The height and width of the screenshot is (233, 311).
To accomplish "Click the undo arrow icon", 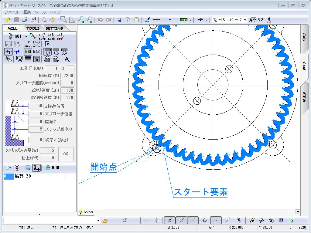I will click(x=100, y=20).
